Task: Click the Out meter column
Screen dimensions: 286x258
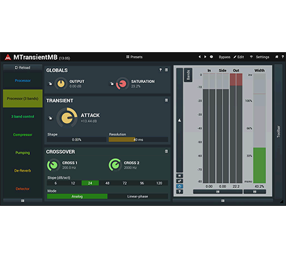Action: (x=236, y=128)
